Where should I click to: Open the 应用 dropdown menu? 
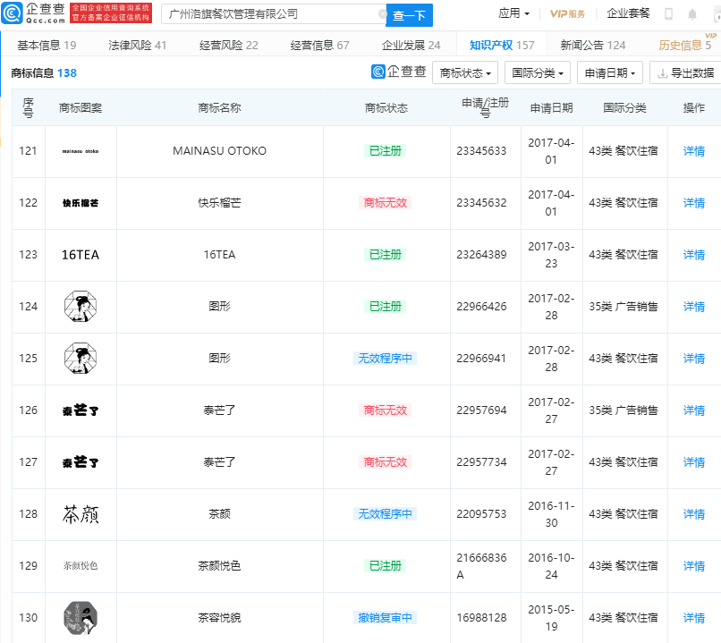tap(513, 13)
